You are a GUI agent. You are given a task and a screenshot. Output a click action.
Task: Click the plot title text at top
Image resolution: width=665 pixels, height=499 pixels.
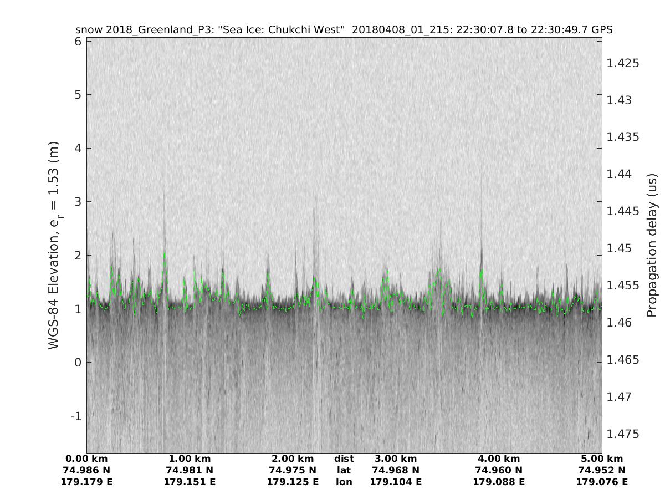tap(344, 30)
